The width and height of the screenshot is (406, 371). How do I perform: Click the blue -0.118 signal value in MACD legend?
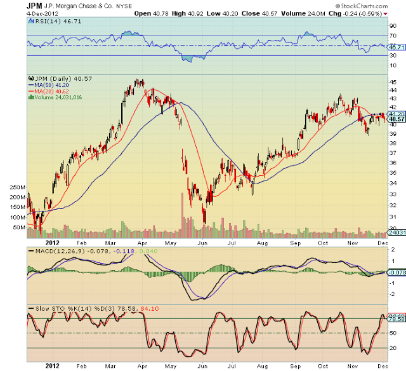point(124,251)
